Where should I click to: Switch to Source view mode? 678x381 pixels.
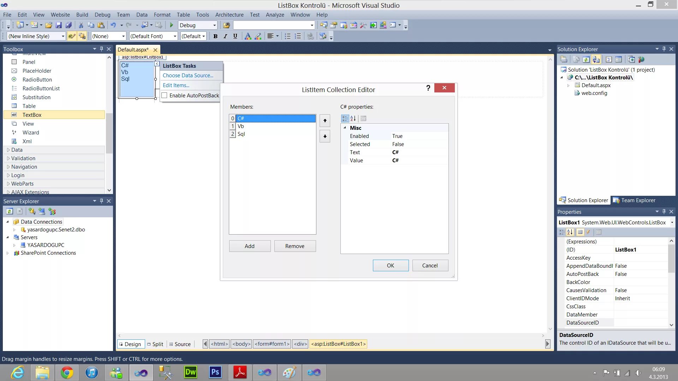tap(180, 344)
